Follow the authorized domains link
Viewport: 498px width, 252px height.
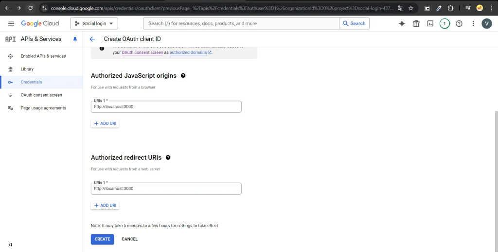(x=188, y=52)
